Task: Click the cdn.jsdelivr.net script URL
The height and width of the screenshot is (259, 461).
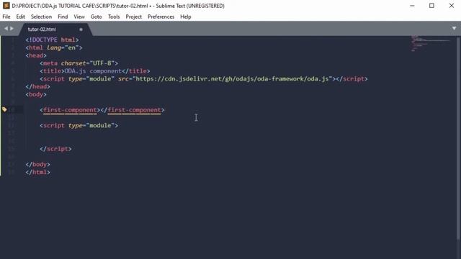Action: (232, 78)
